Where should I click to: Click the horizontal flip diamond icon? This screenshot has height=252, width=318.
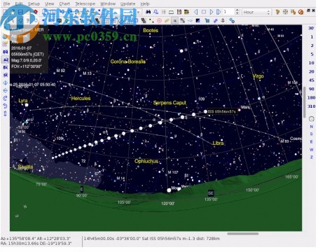click(x=6, y=90)
